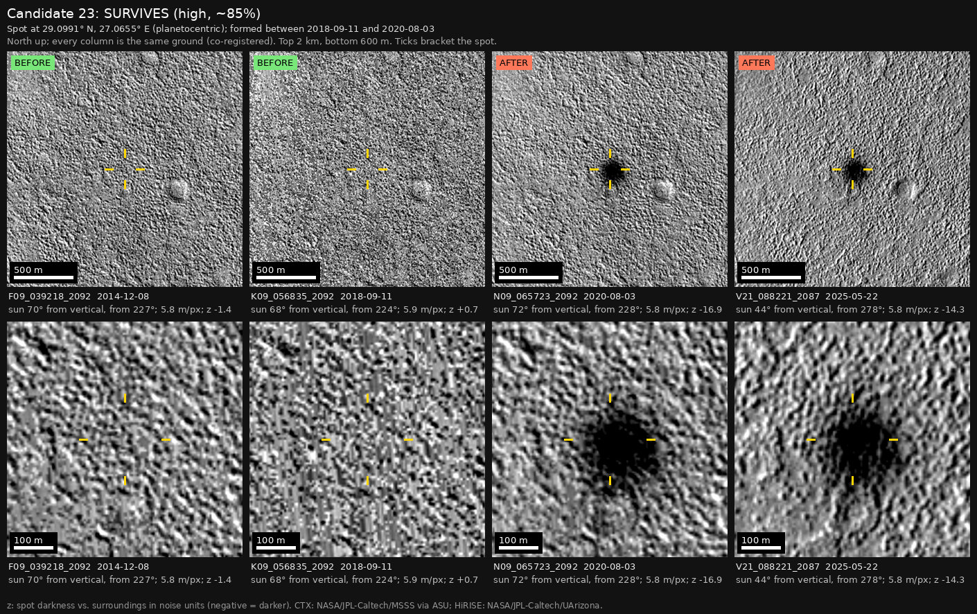Viewport: 977px width, 614px height.
Task: Click the 'North up; every column is the same ground' note
Action: 252,42
